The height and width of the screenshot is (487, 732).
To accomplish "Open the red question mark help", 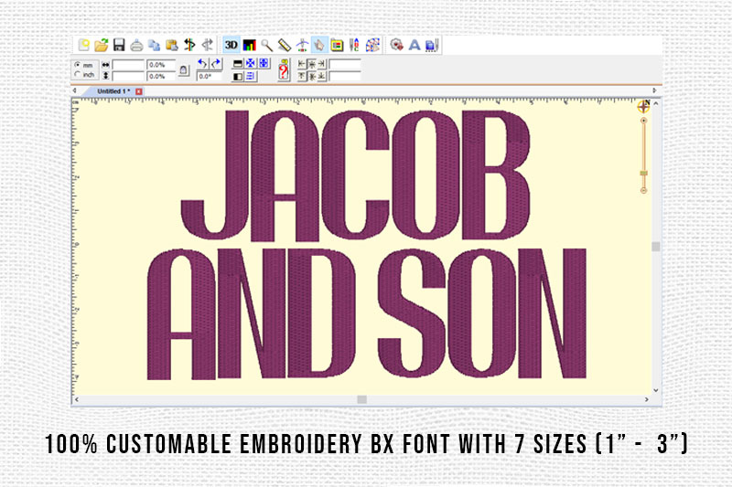I will 284,70.
